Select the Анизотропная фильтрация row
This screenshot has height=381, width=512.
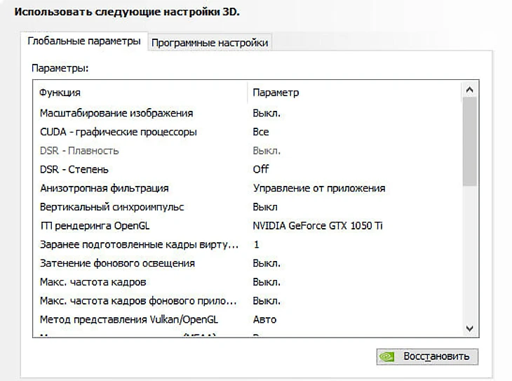104,189
